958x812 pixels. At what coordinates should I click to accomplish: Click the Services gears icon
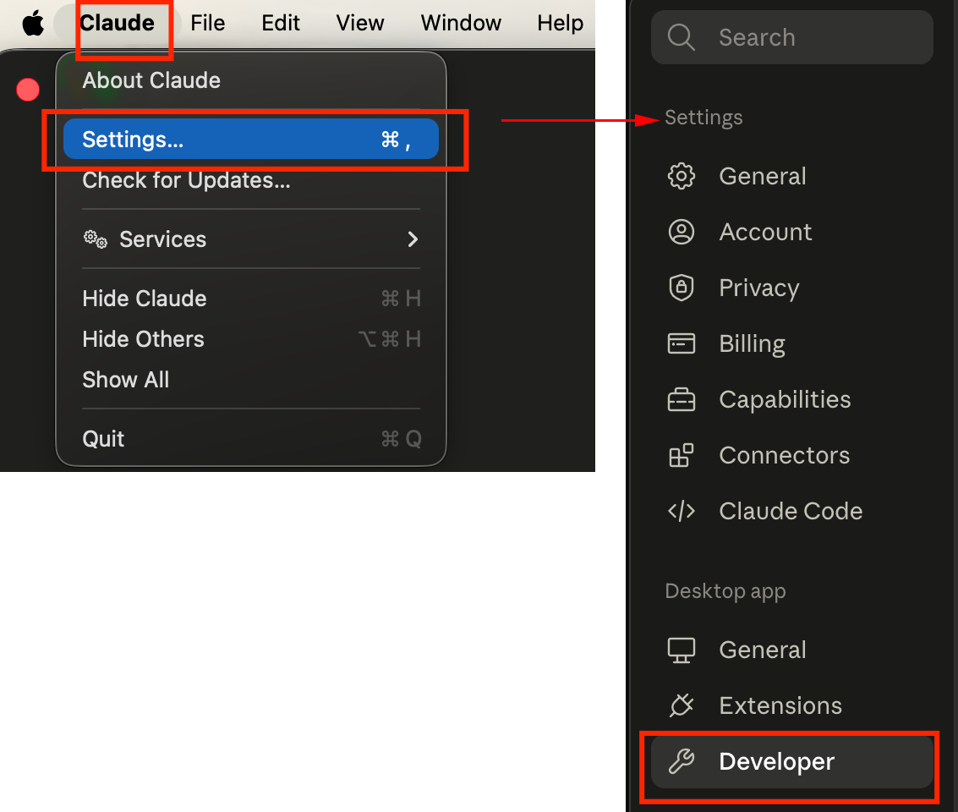(96, 239)
